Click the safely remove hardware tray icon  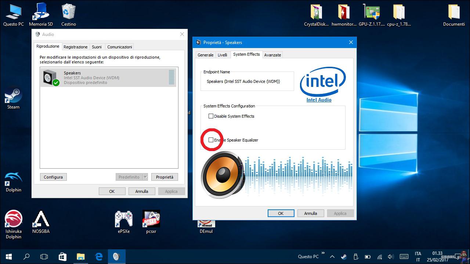(356, 257)
